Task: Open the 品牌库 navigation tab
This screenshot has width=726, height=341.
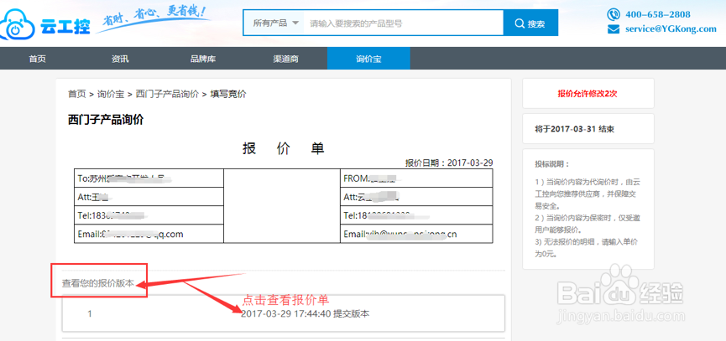Action: click(203, 59)
